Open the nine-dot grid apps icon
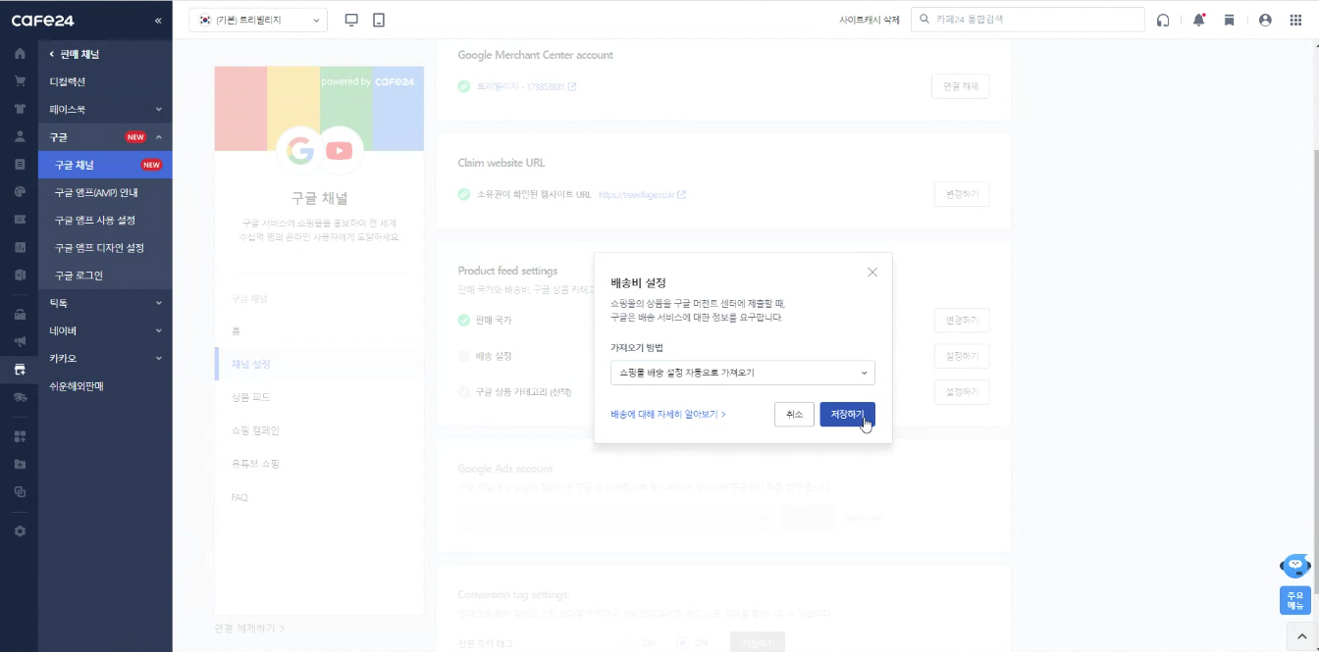1319x652 pixels. pos(1294,20)
